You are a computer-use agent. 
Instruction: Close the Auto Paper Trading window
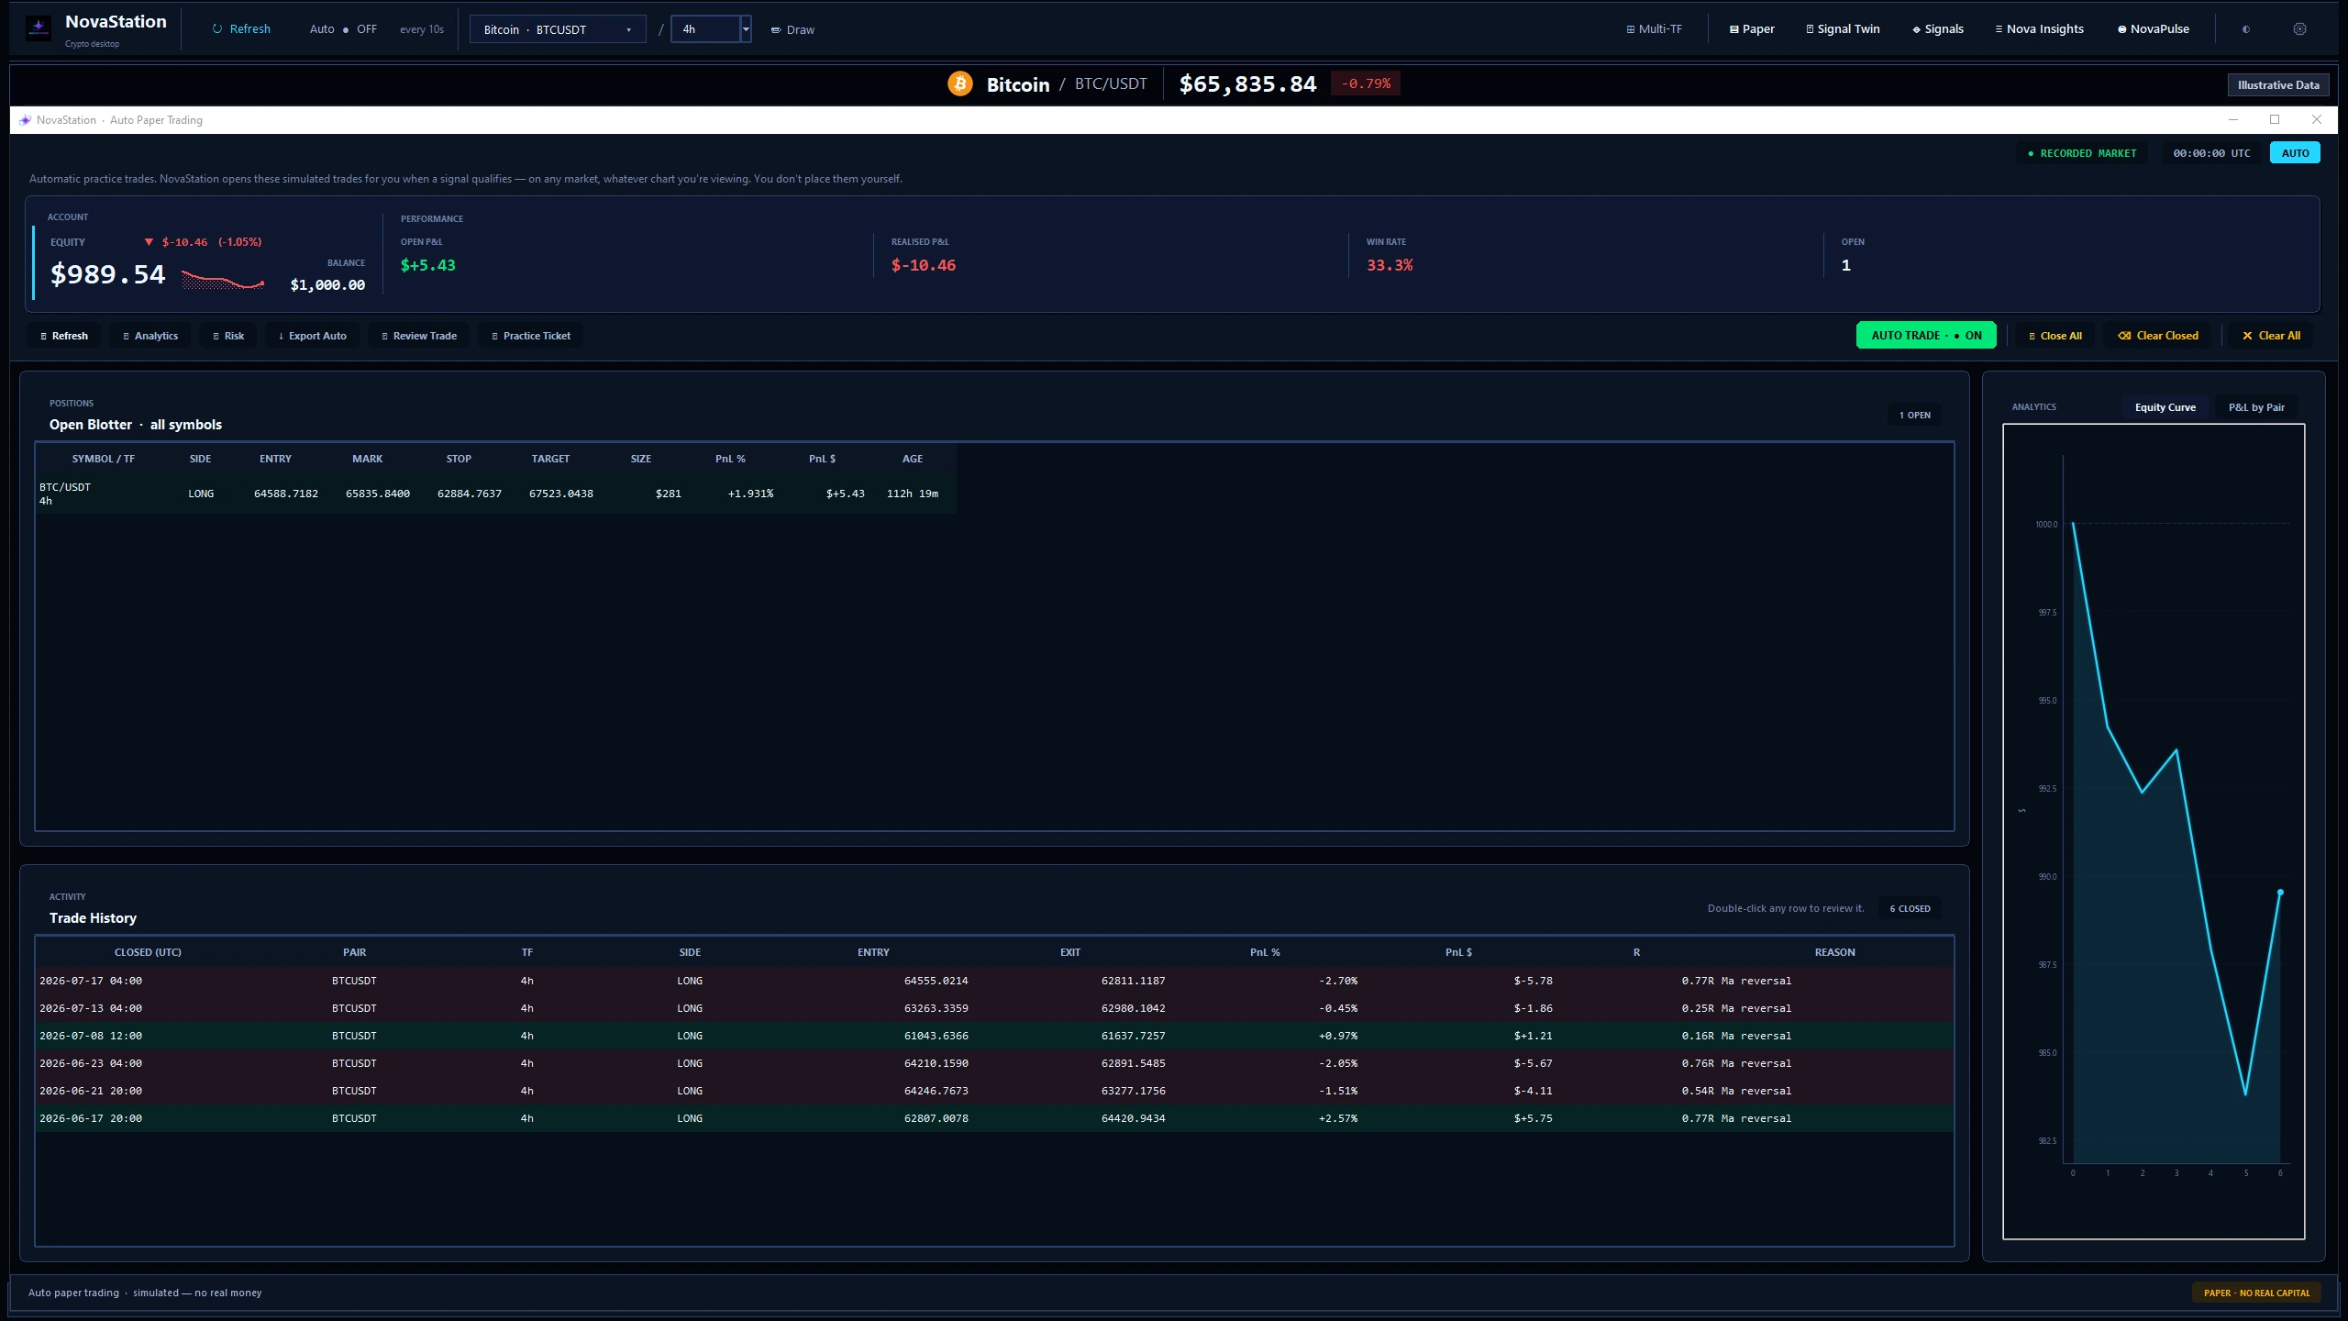pyautogui.click(x=2317, y=119)
